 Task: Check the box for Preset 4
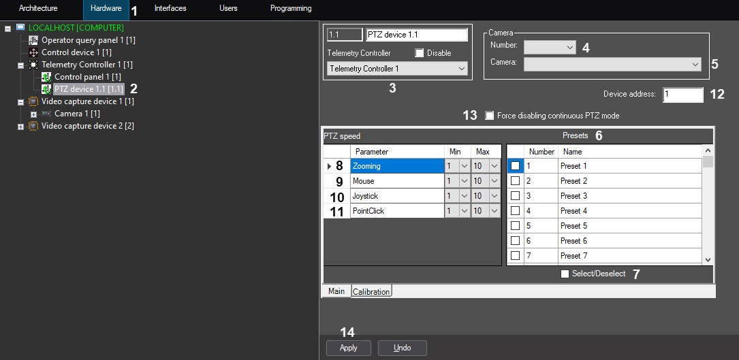click(515, 211)
